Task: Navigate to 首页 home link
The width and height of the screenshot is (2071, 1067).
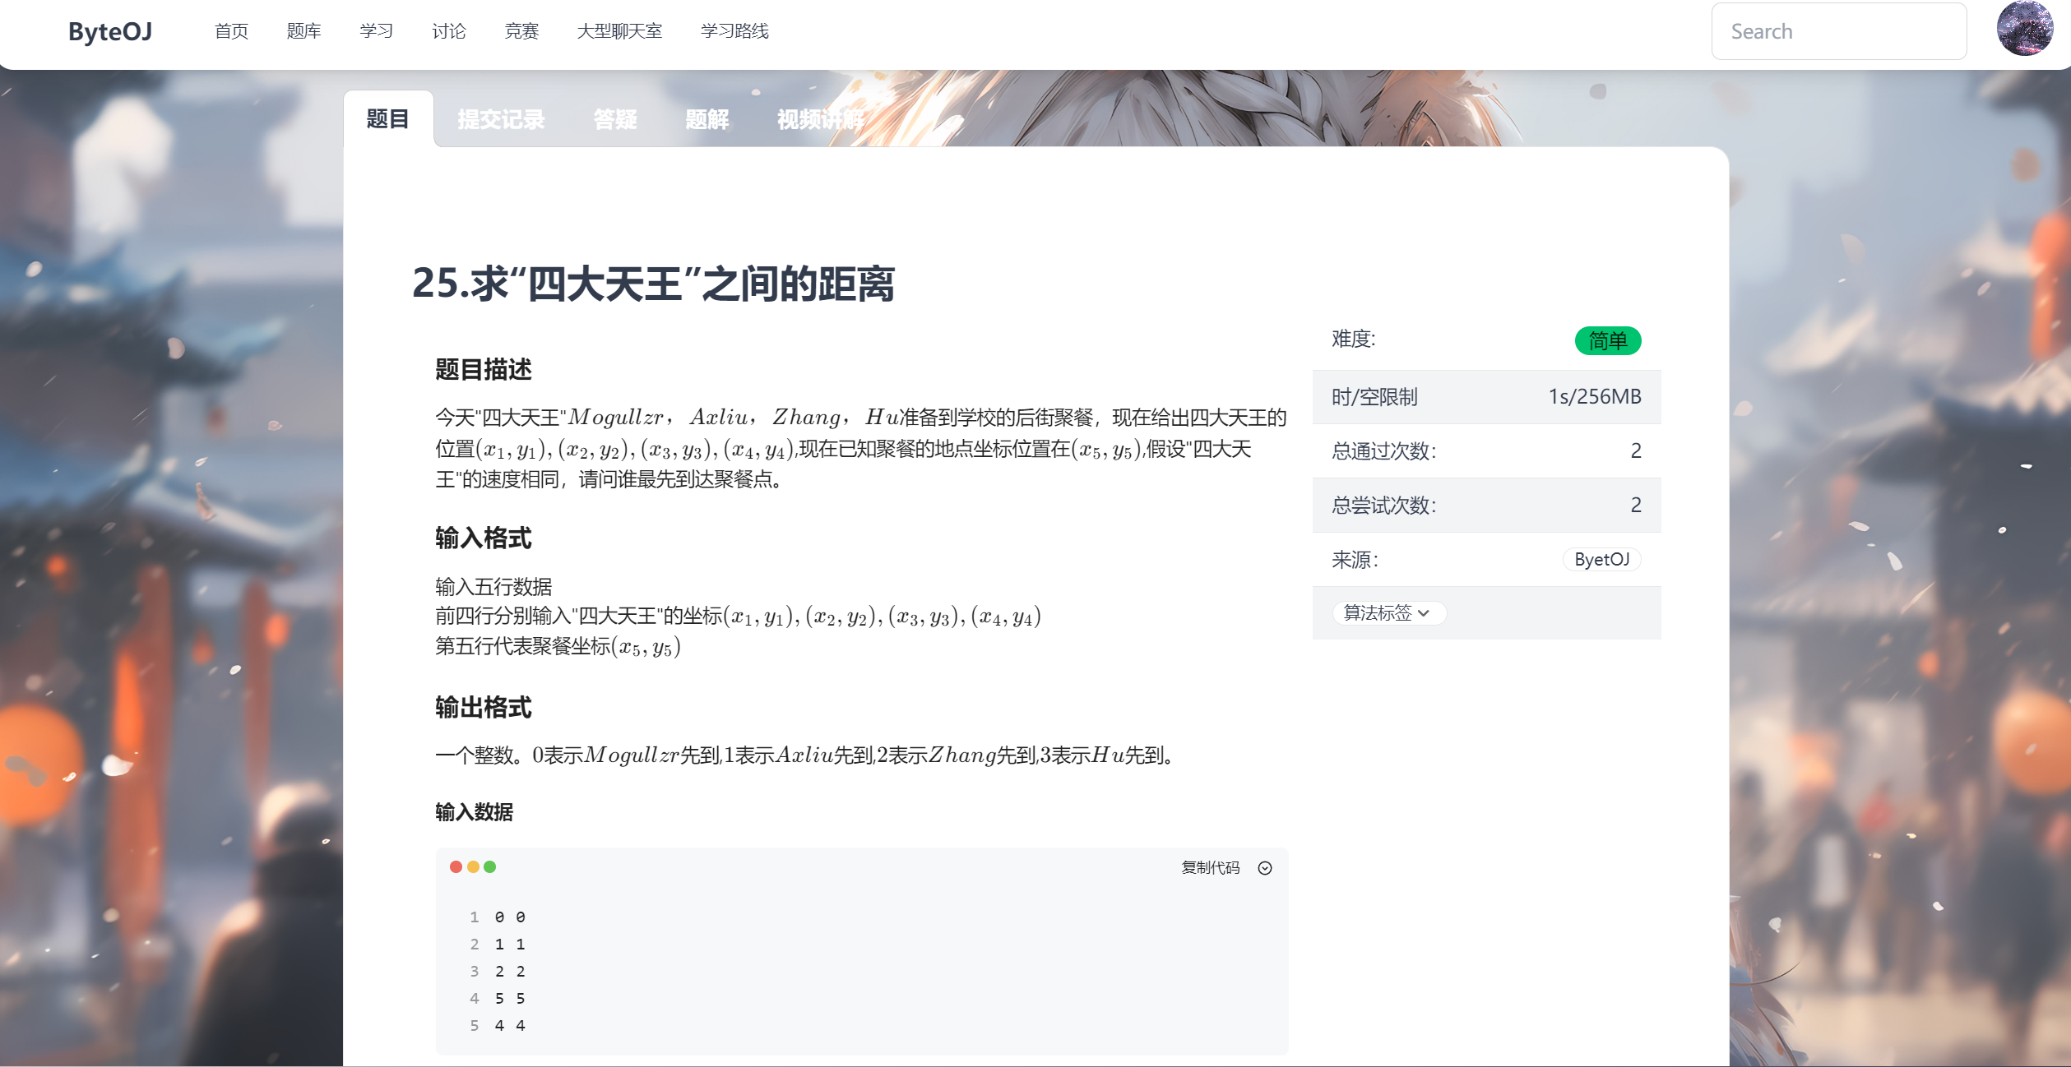Action: tap(231, 31)
